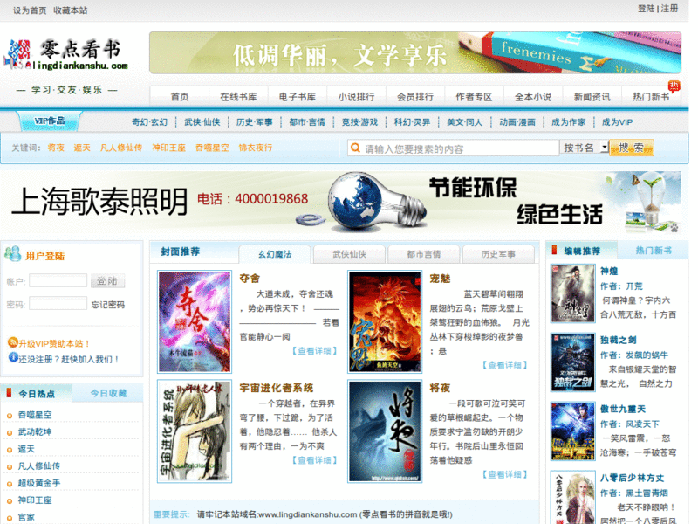Open the 按书名 search type dropdown
Viewport: 698px width, 524px height.
pos(584,148)
